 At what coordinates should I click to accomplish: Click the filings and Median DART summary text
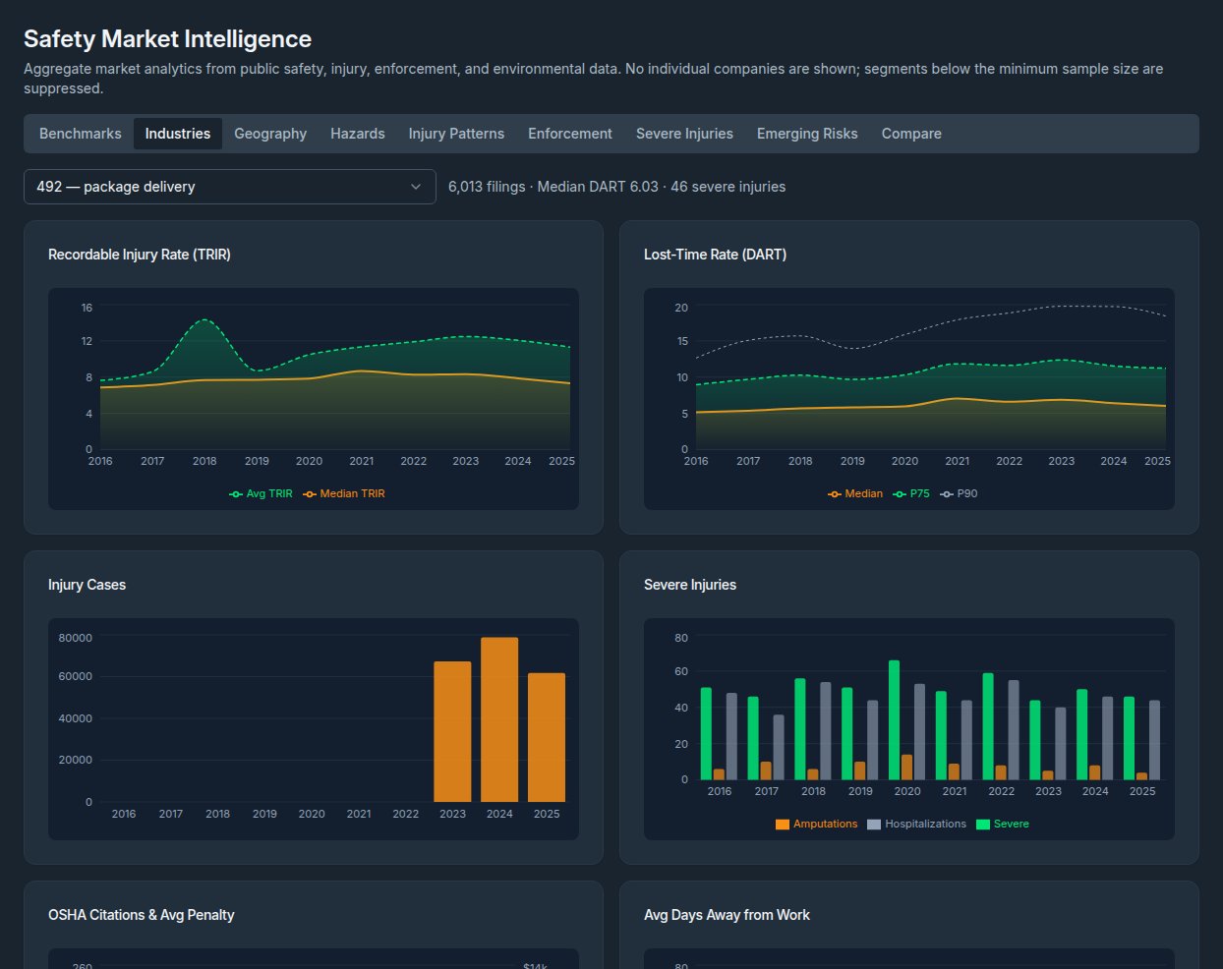[x=616, y=187]
